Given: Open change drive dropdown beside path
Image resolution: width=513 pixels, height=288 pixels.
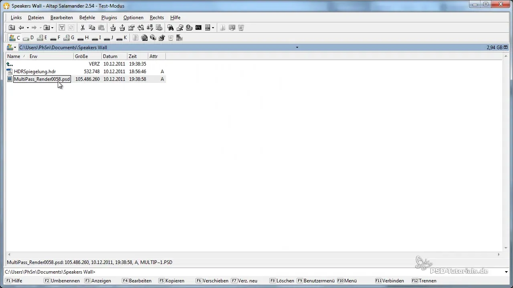Looking at the screenshot, I should [x=12, y=47].
